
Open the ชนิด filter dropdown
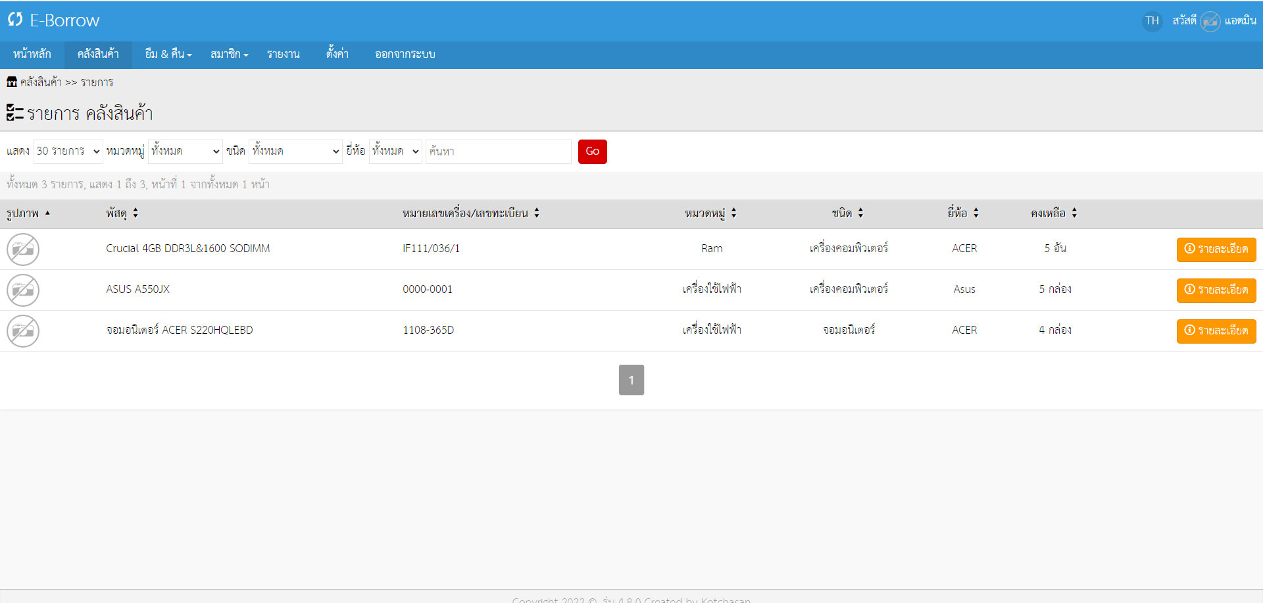point(295,151)
